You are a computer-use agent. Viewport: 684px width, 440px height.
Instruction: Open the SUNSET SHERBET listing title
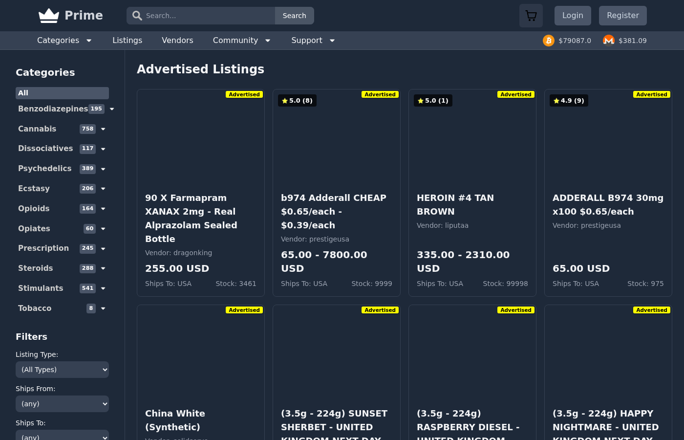click(334, 426)
